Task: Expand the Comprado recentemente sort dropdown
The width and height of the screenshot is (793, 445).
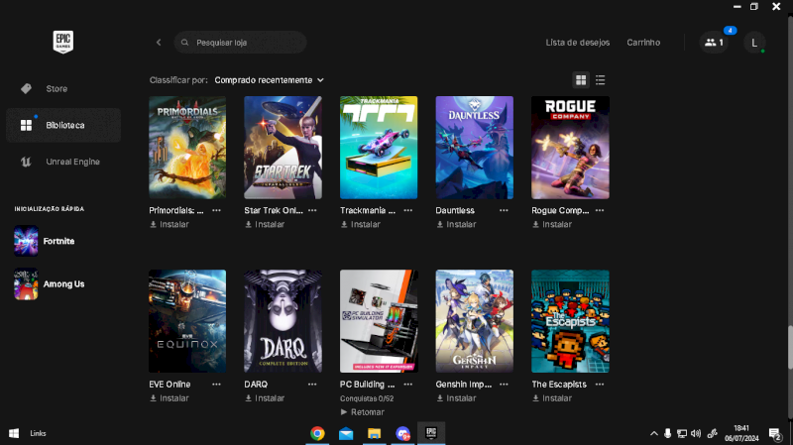Action: pos(269,80)
